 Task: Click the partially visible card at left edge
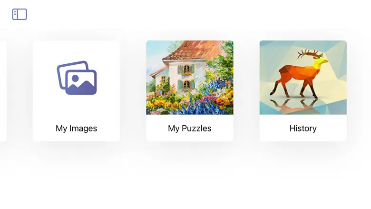point(3,91)
